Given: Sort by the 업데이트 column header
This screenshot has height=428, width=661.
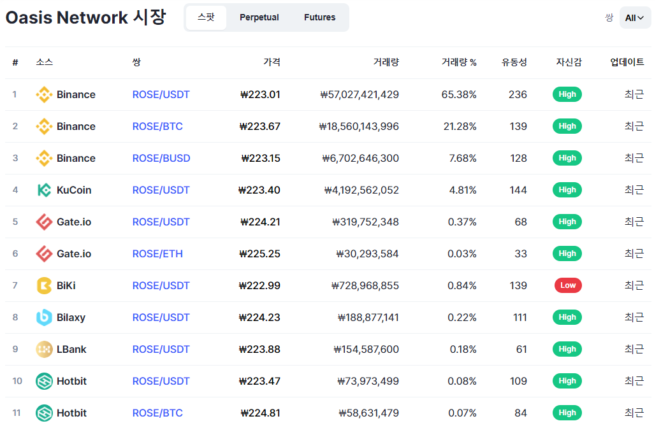Looking at the screenshot, I should pyautogui.click(x=627, y=62).
